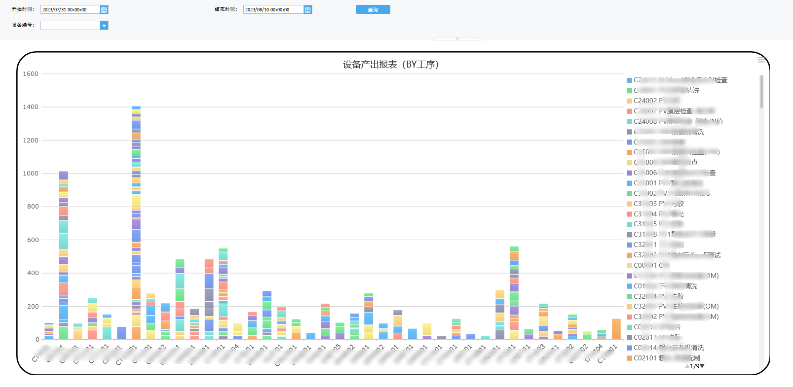The height and width of the screenshot is (387, 793).
Task: Toggle the 蚀刻后K点测试 legend series
Action: coord(674,255)
